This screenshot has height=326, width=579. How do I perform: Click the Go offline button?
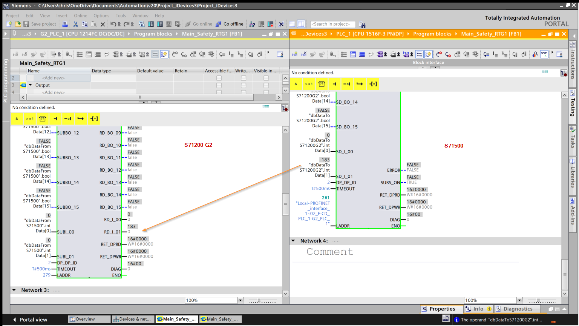(230, 24)
